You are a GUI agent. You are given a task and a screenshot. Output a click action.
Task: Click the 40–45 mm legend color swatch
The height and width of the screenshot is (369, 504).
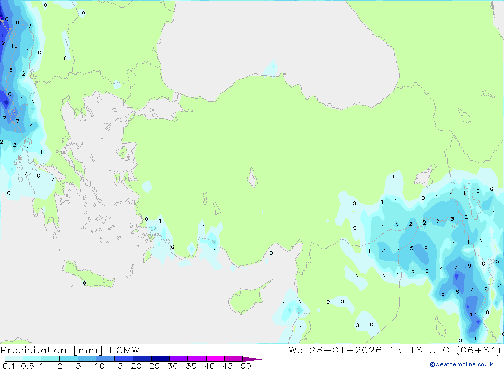point(215,359)
